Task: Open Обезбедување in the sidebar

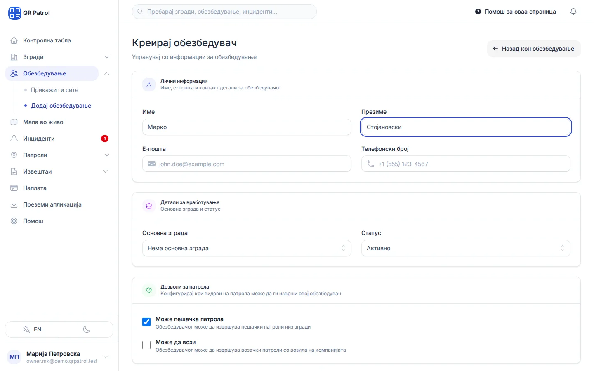Action: point(52,73)
